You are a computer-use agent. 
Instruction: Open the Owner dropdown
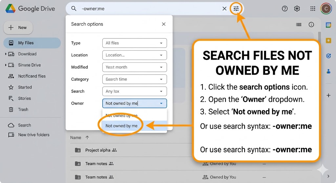(x=135, y=103)
